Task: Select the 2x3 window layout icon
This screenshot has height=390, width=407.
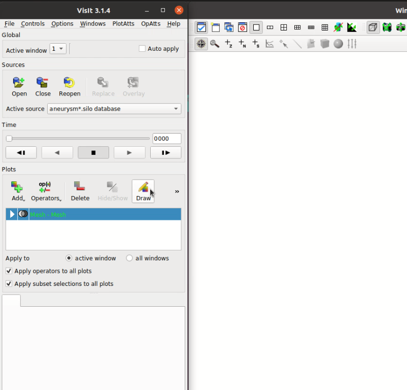Action: coord(297,27)
